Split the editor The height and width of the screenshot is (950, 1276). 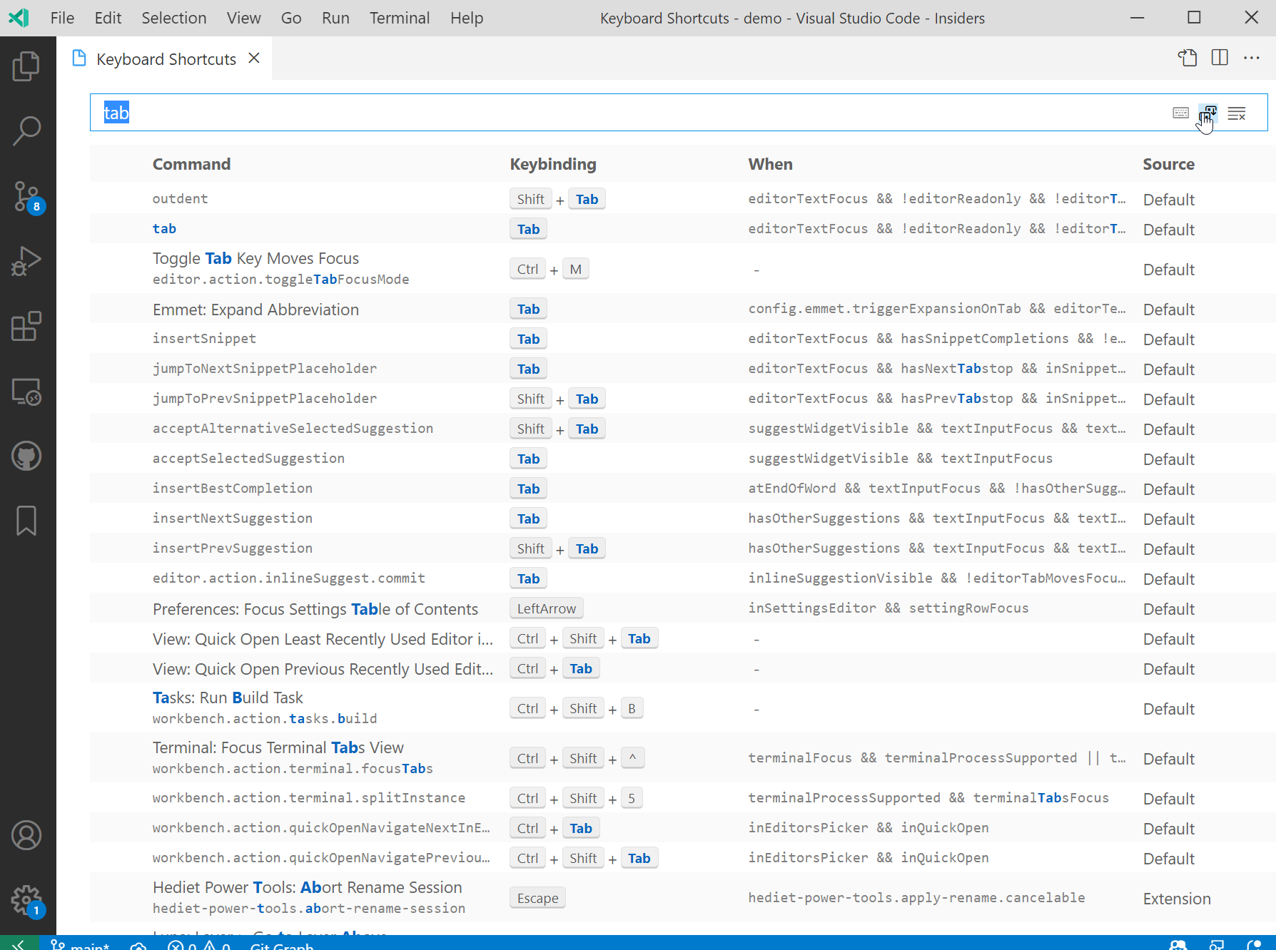(x=1220, y=58)
